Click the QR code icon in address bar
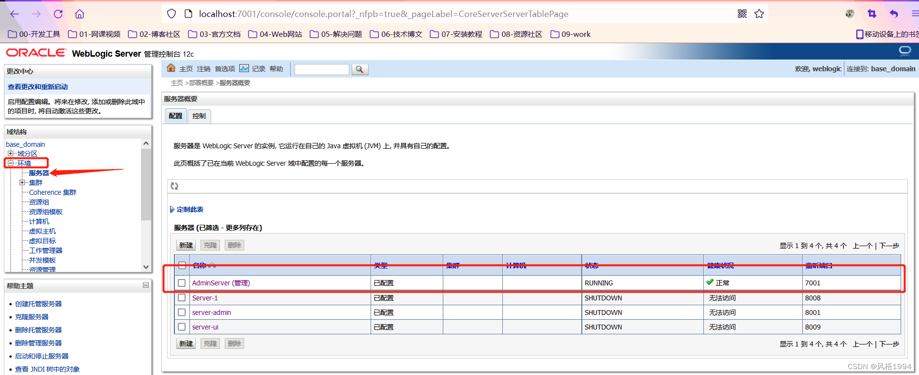The image size is (919, 375). pos(742,14)
